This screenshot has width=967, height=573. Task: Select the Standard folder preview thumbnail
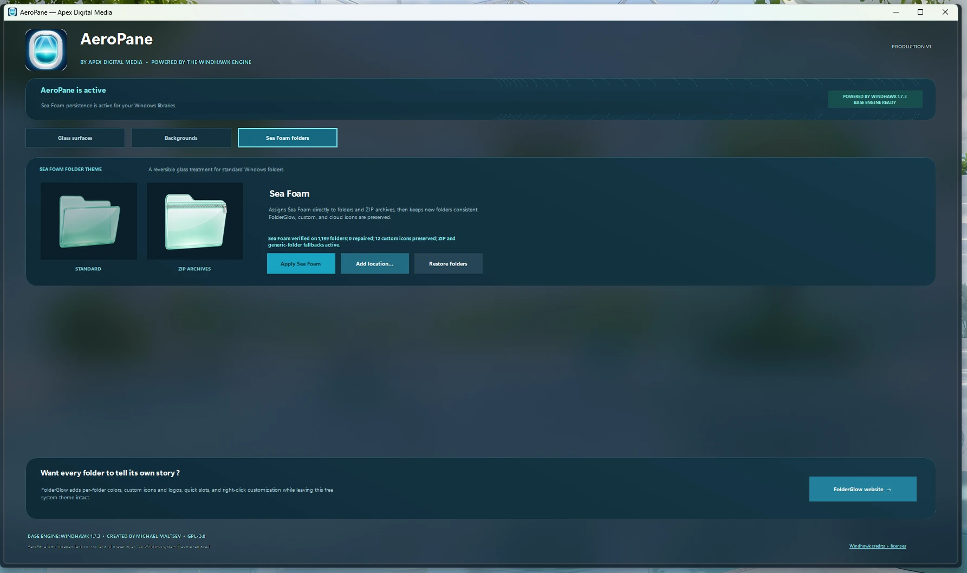[x=89, y=221]
